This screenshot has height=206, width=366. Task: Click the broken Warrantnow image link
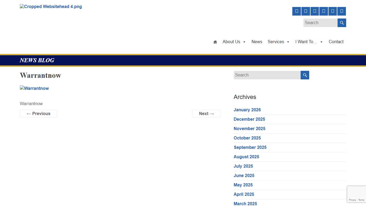(x=34, y=88)
